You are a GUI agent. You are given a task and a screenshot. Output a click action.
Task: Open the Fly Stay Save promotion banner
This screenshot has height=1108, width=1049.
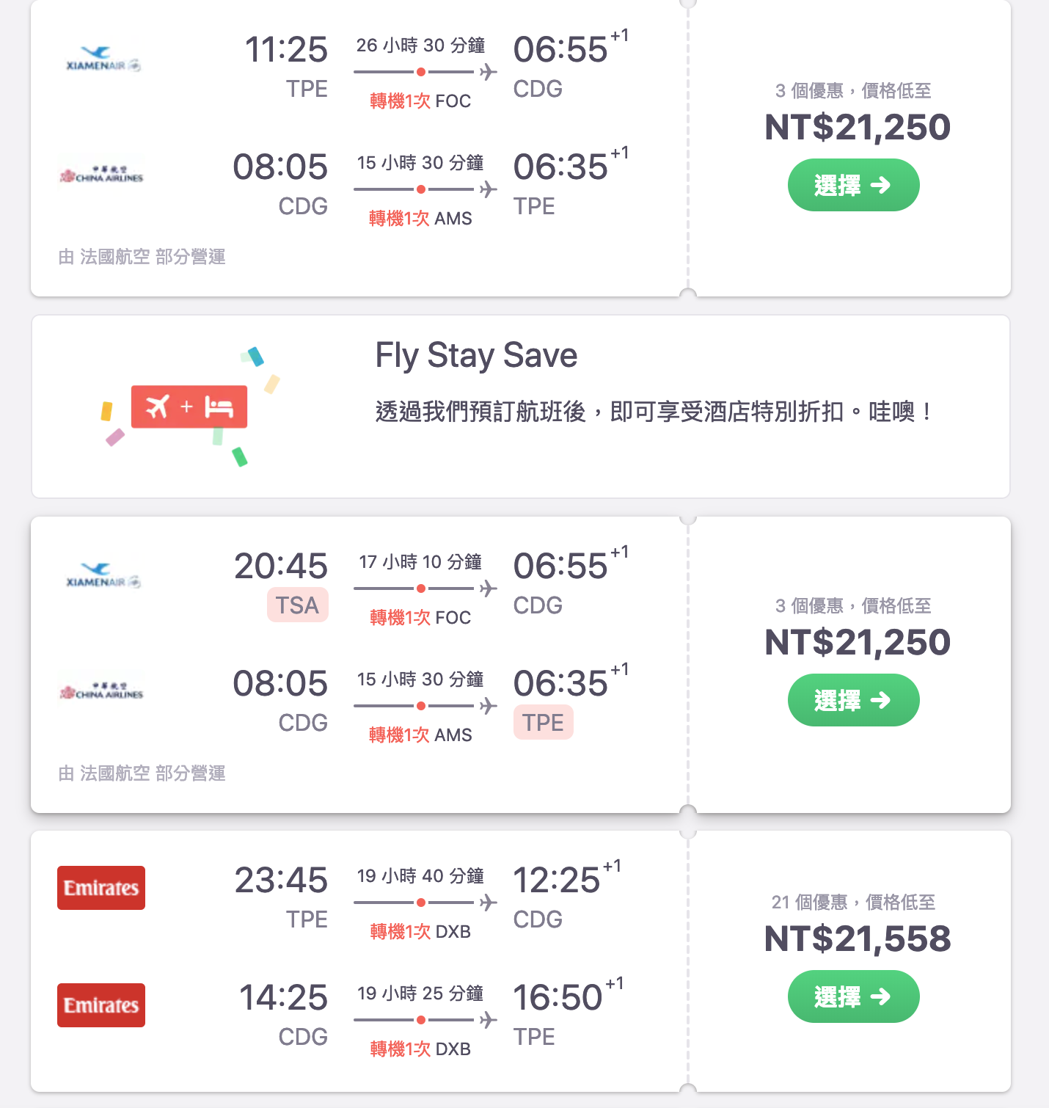[x=521, y=407]
